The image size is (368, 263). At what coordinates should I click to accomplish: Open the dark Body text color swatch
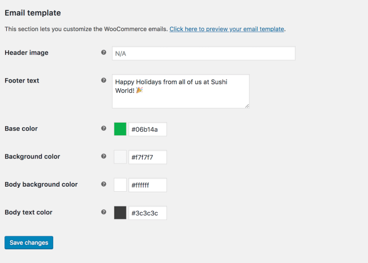click(x=120, y=213)
